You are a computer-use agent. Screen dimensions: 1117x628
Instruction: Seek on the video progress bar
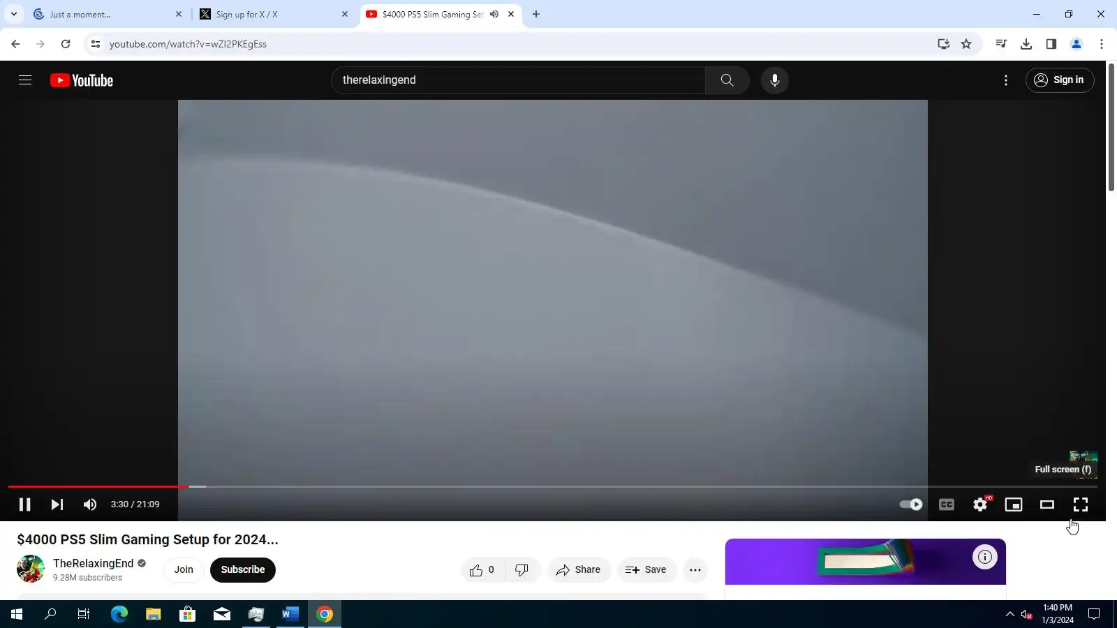click(553, 486)
